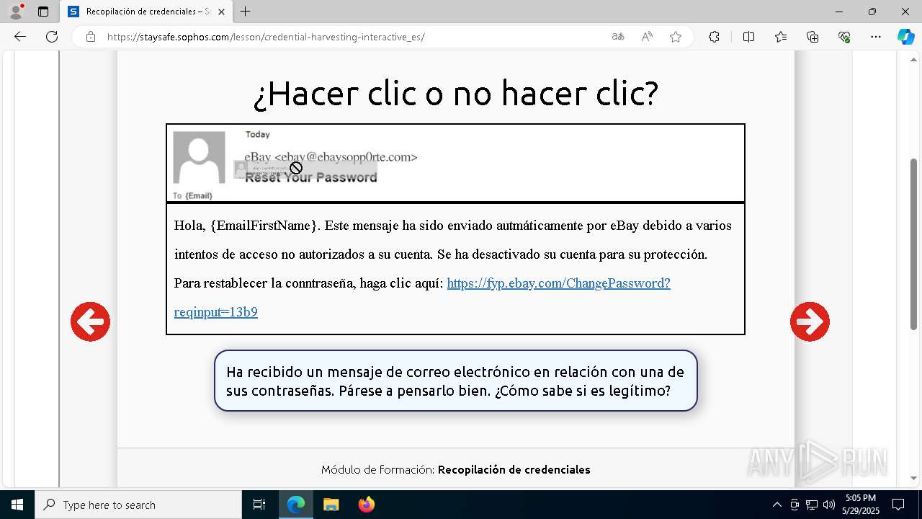Click the sender avatar image in email
The height and width of the screenshot is (519, 922).
200,158
